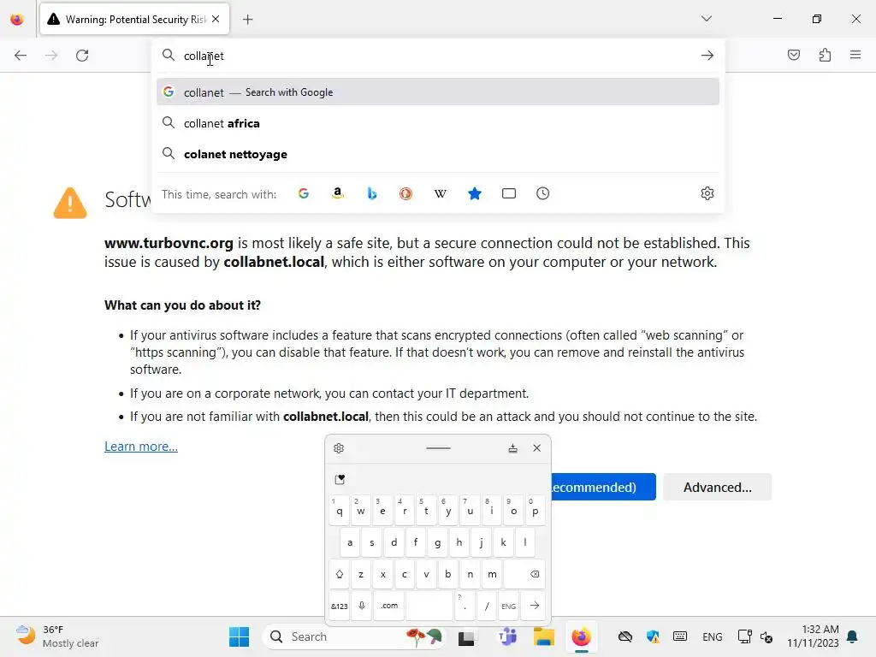Open touch keyboard settings gear

[x=339, y=448]
